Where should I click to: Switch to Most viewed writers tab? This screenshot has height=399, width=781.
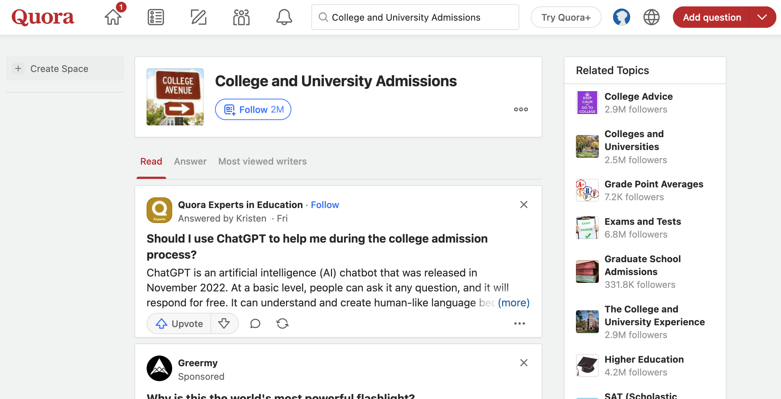262,161
